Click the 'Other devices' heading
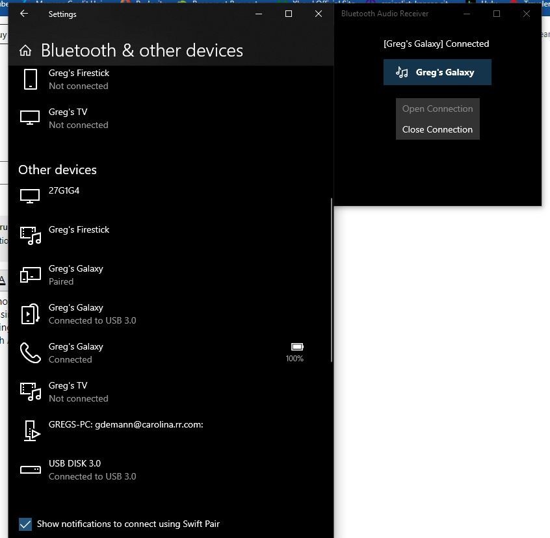 57,170
